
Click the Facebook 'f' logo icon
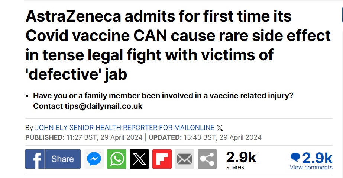[35, 159]
